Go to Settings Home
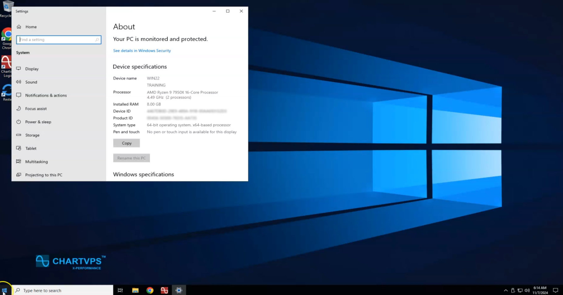 (x=31, y=27)
